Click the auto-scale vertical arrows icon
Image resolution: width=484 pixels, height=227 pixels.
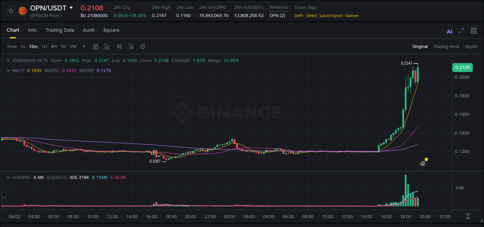pos(468,216)
